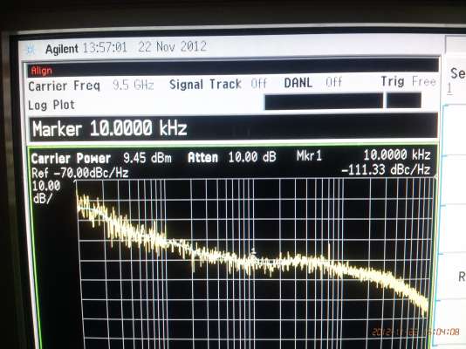The image size is (466, 349).
Task: Click the Marker 10.0000 kHz entry field
Action: pos(234,128)
